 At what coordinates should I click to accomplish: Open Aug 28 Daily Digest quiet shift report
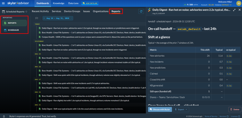pyautogui.click(x=91, y=75)
